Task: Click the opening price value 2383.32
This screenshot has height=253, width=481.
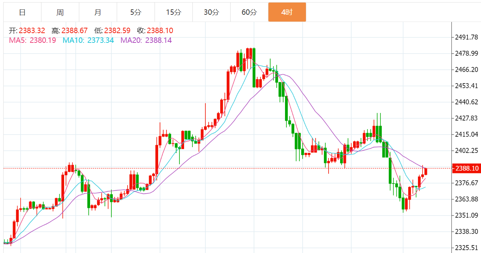Action: click(x=32, y=31)
